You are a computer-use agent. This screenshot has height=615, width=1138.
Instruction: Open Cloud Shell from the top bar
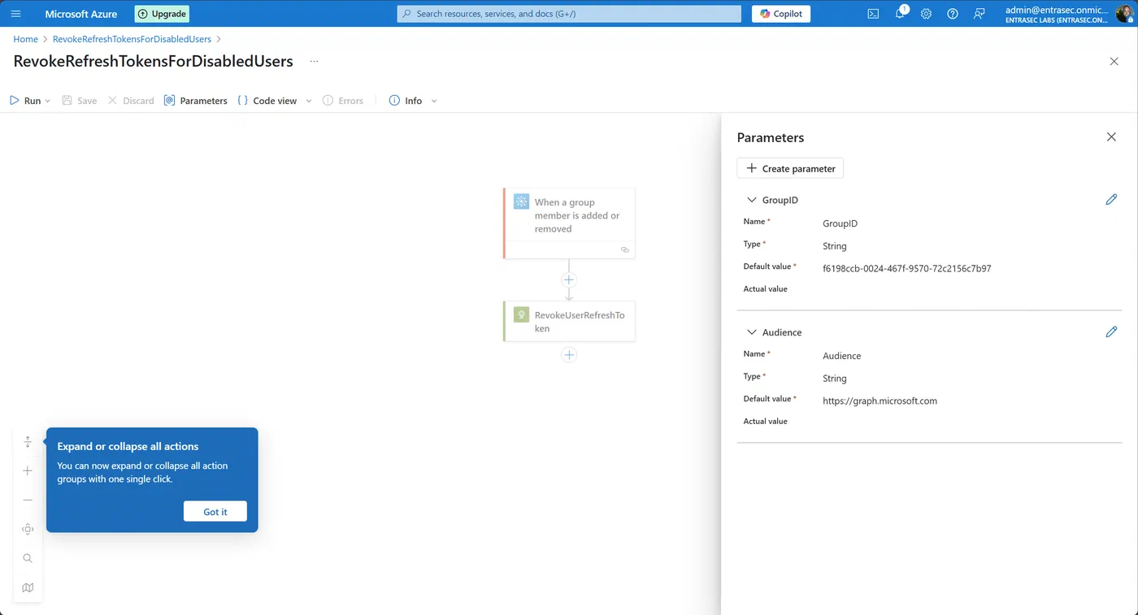tap(873, 14)
